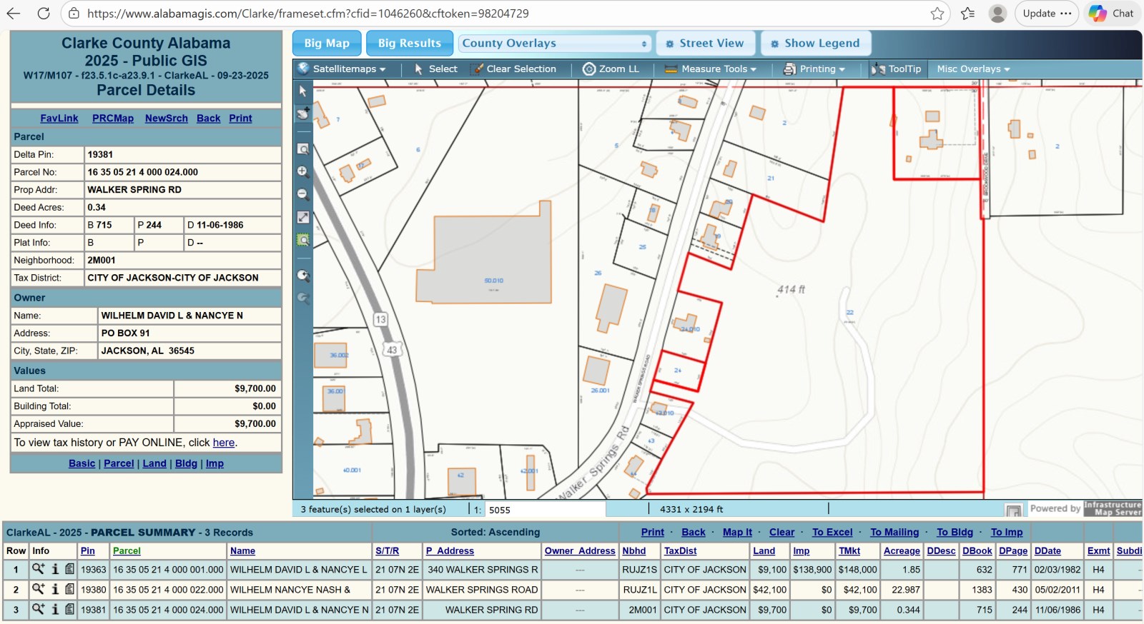Activate the pan hand tool
This screenshot has height=624, width=1144.
pos(303,113)
